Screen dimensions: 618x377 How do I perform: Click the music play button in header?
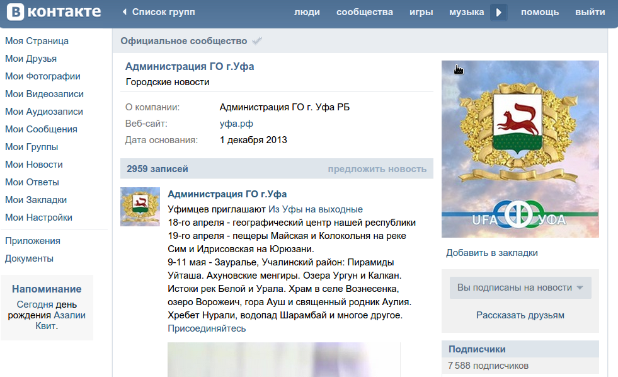498,12
